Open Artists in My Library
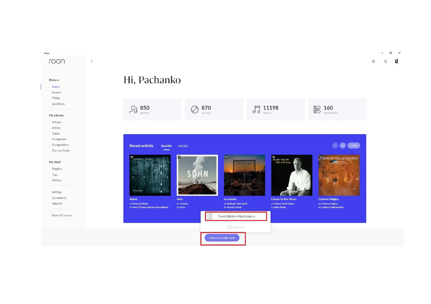 click(56, 128)
